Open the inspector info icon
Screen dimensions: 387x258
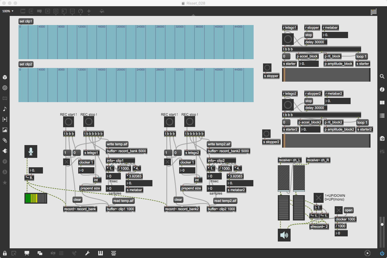coord(382,90)
